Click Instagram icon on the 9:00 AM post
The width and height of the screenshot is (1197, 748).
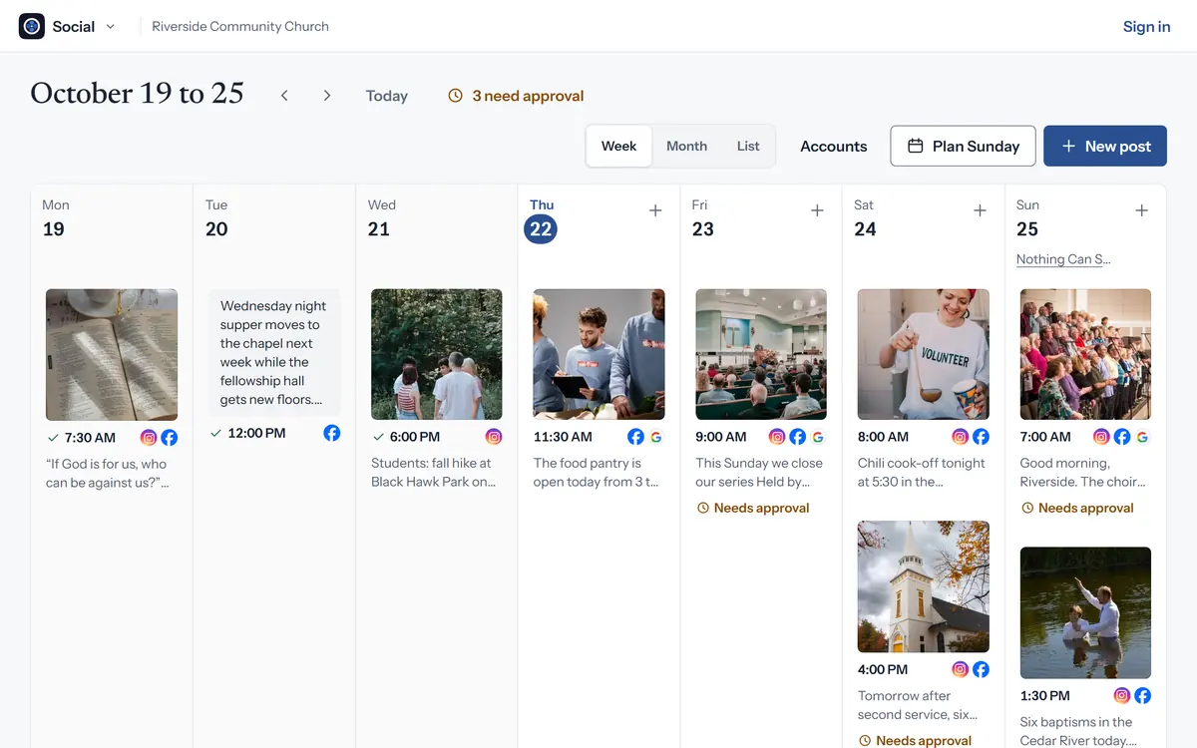[x=777, y=437]
